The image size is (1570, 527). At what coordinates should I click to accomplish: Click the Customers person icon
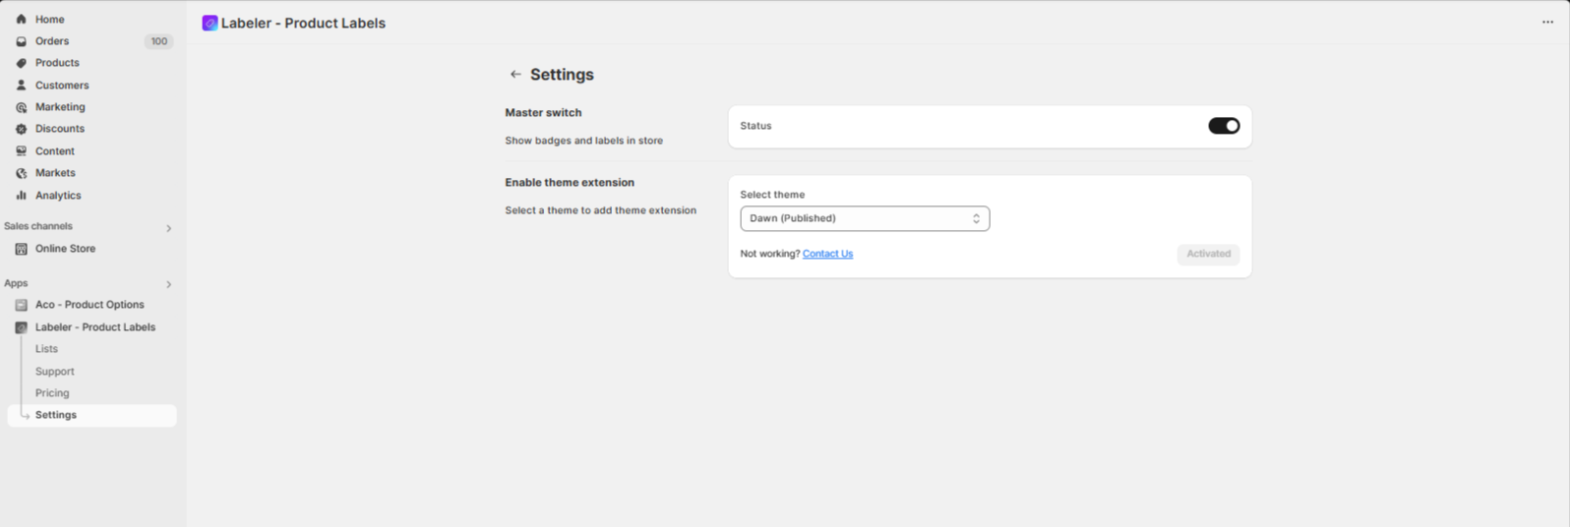pyautogui.click(x=21, y=86)
